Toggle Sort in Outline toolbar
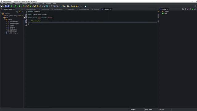The width and height of the screenshot is (197, 111). 185,9
